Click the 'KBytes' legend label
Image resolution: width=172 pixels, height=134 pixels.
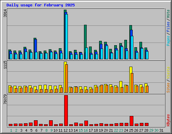(x=168, y=120)
